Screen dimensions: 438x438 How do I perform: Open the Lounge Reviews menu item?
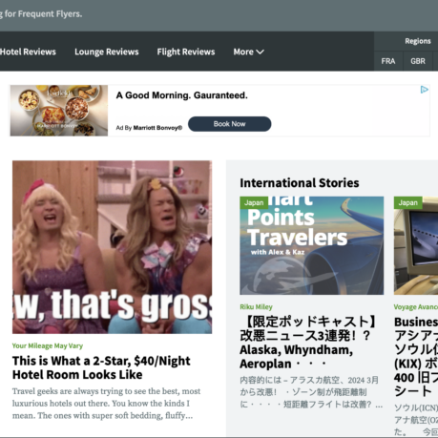(107, 52)
